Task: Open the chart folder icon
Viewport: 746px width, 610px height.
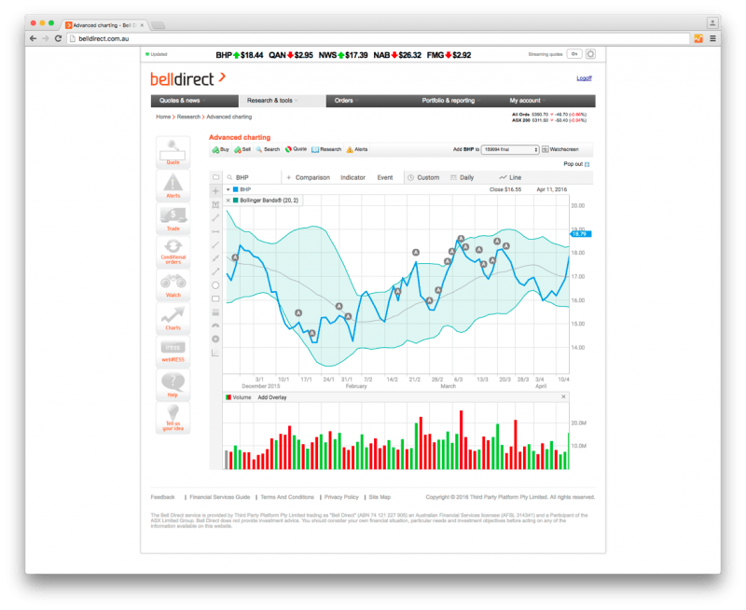Action: [x=215, y=177]
